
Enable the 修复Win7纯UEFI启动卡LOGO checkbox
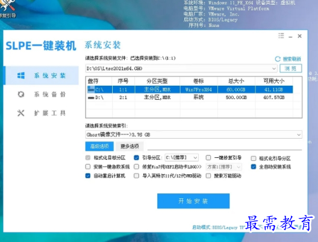tap(137, 167)
